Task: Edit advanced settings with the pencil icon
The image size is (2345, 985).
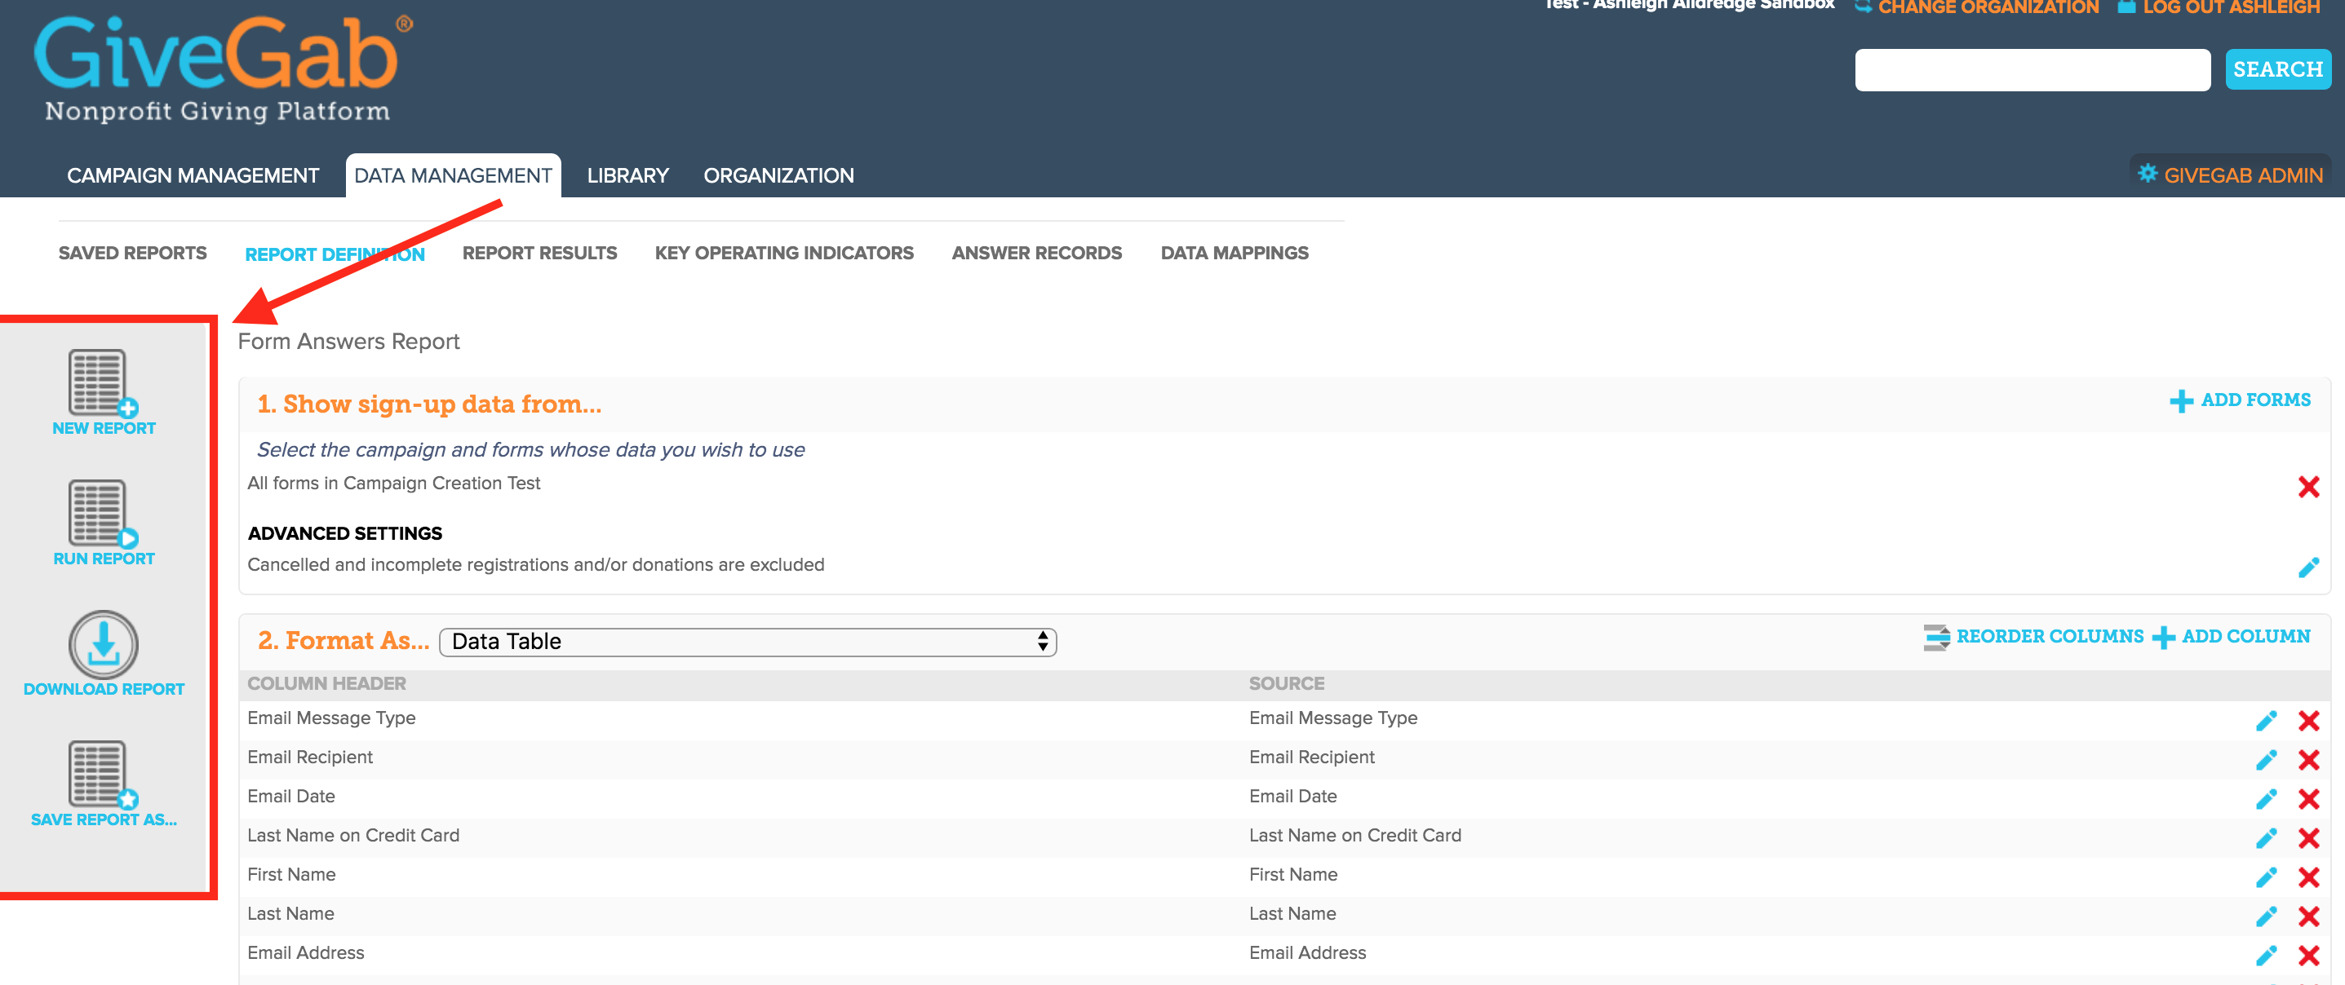Action: pos(2308,568)
